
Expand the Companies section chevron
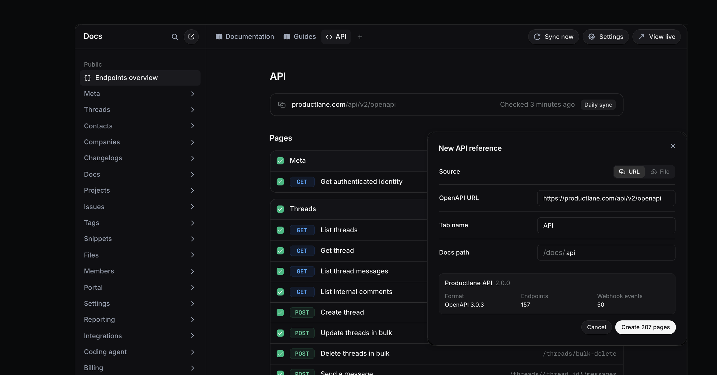[x=192, y=142]
